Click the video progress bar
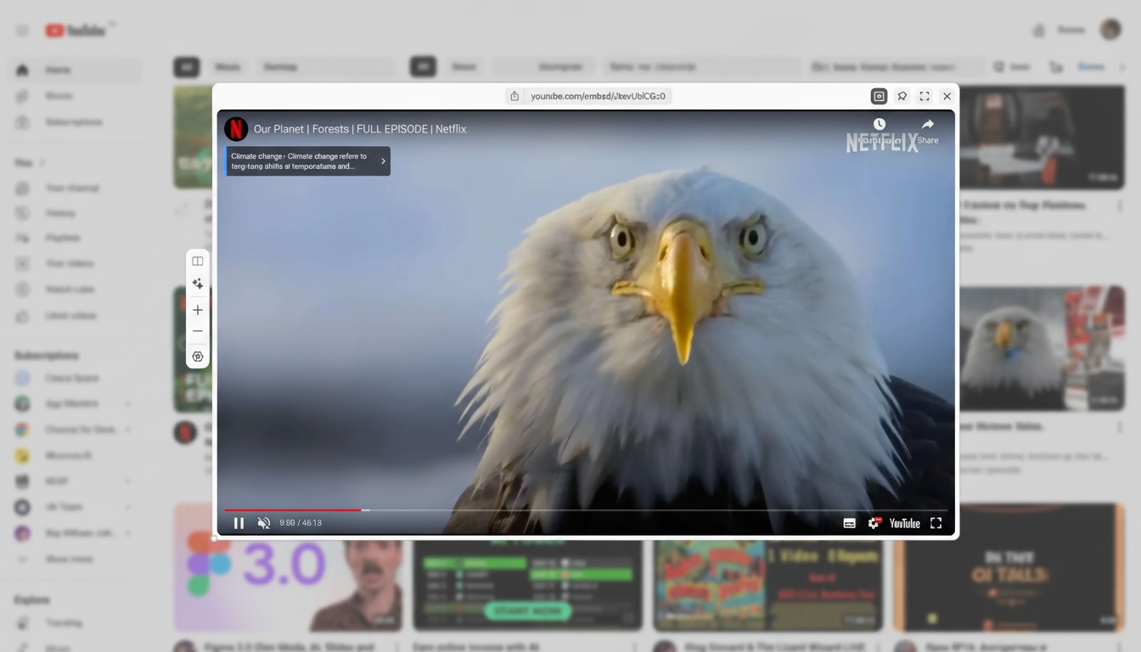This screenshot has width=1141, height=652. [586, 510]
